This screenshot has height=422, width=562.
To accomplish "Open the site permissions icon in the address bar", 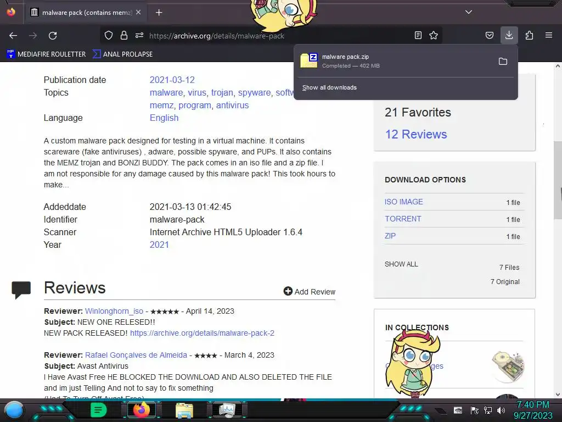I will click(139, 35).
